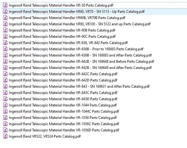Click the PDF icon of VR-90B Parts Catalog
The image size is (187, 148).
pyautogui.click(x=5, y=30)
